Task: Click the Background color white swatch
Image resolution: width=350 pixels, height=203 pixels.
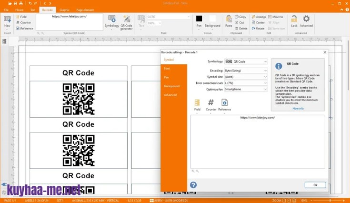Action: pyautogui.click(x=212, y=19)
